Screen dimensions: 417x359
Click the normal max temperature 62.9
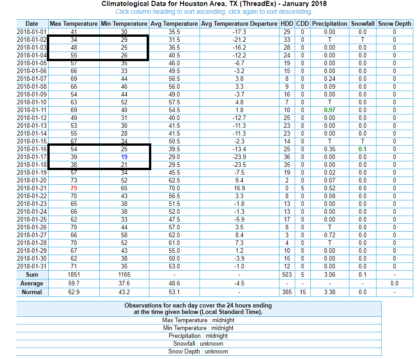point(74,292)
